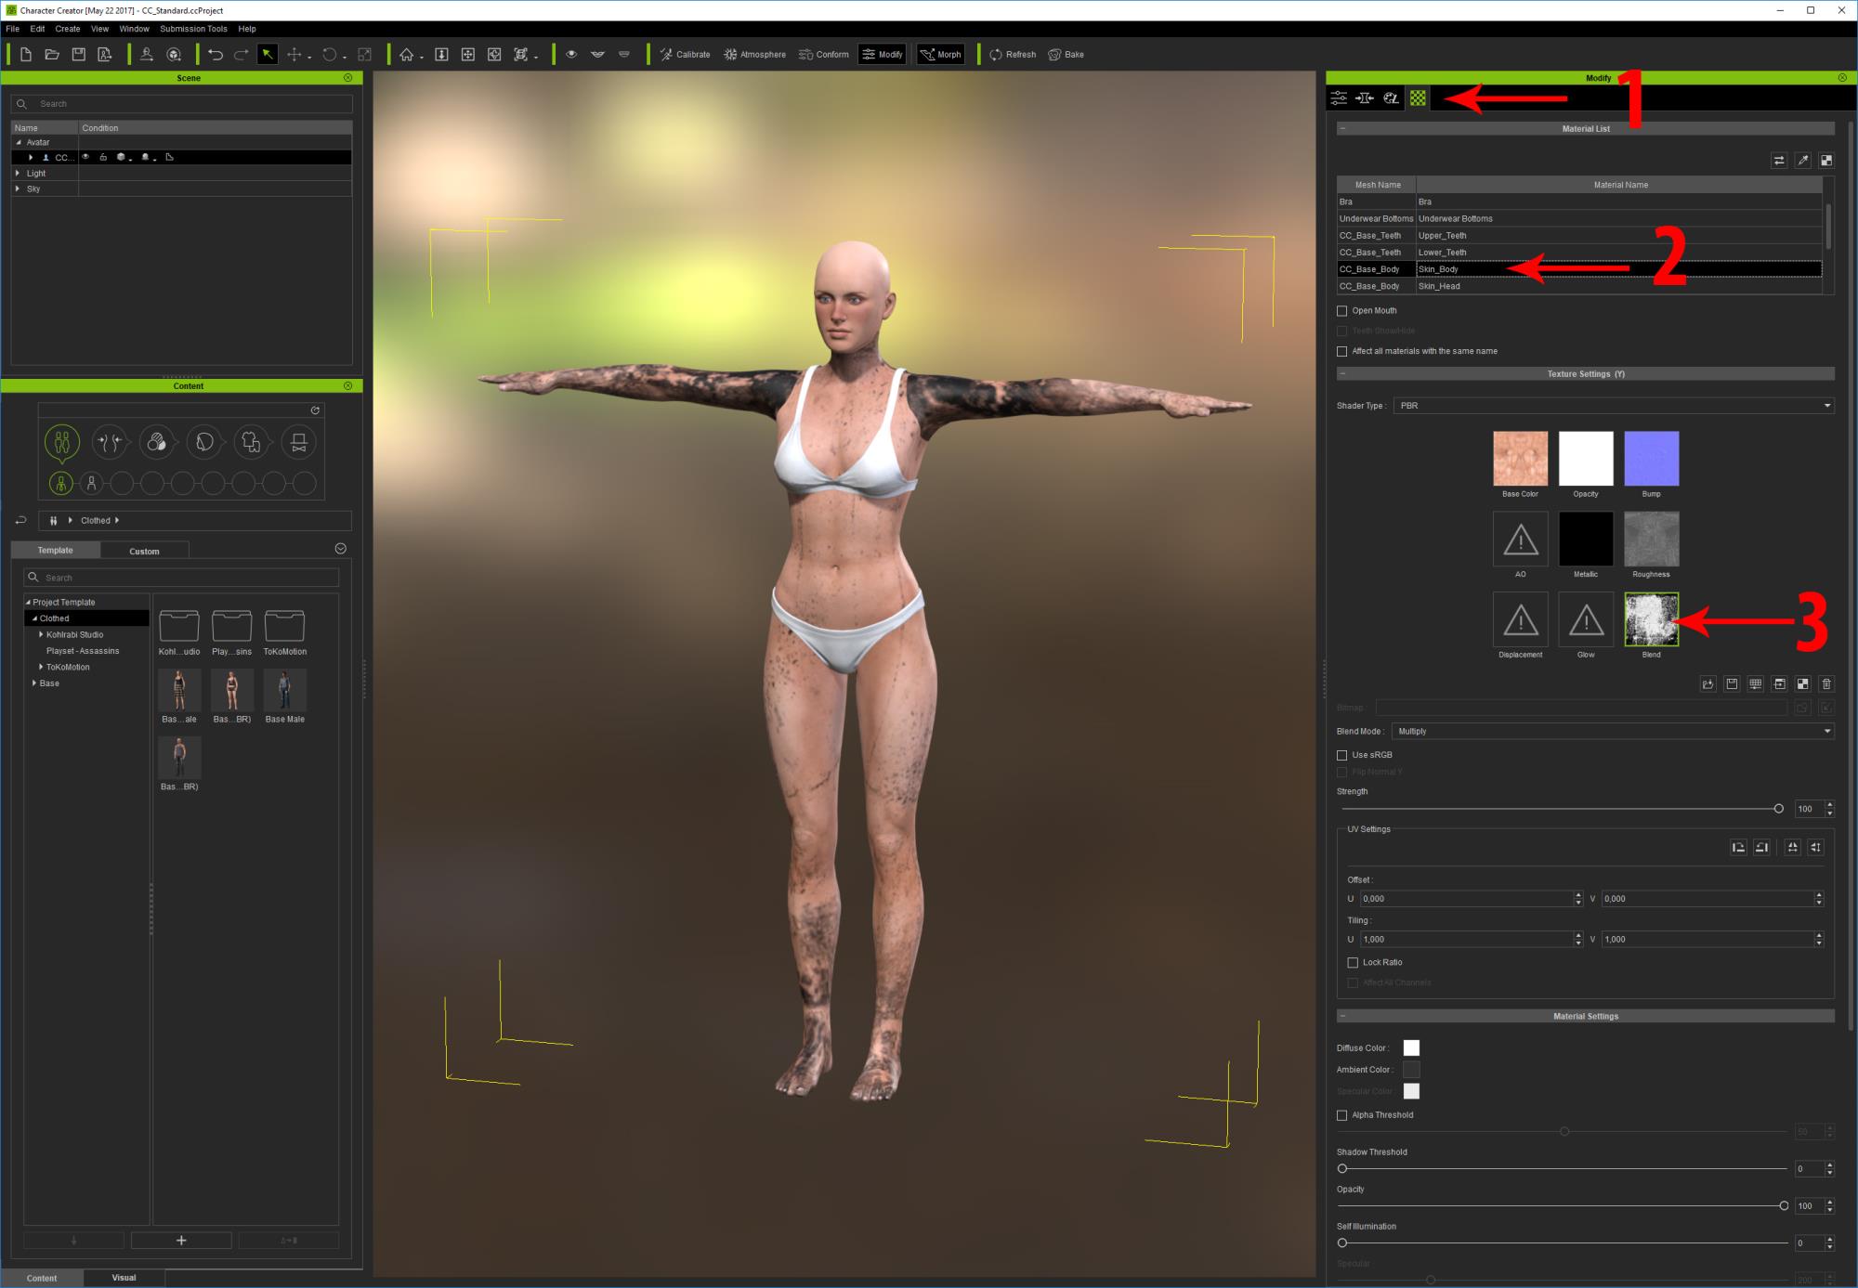Expand the Light node in Scene
The image size is (1858, 1288).
pos(18,174)
